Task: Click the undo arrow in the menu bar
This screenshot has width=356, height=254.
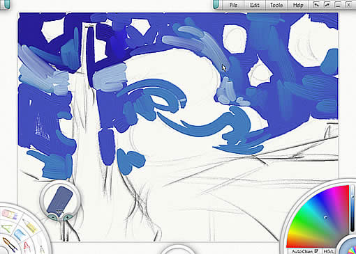Action: coord(316,5)
